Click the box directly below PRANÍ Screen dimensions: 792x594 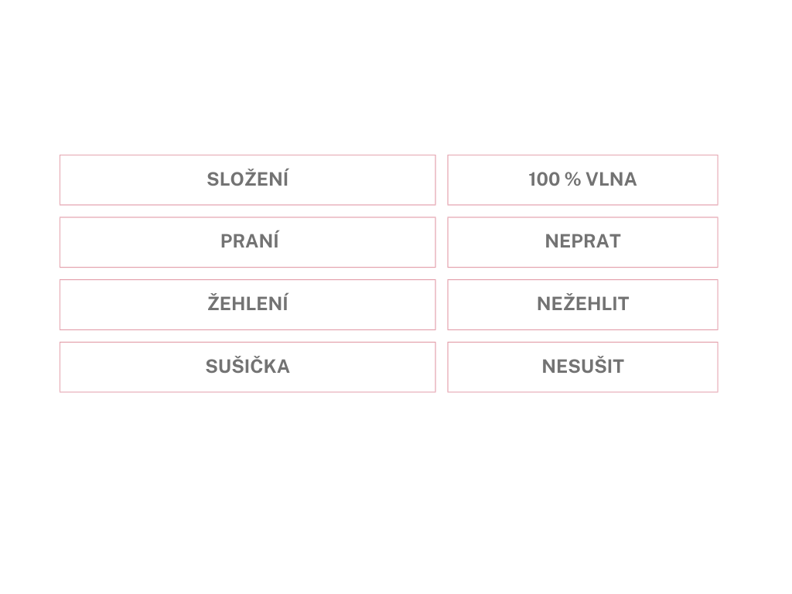247,304
